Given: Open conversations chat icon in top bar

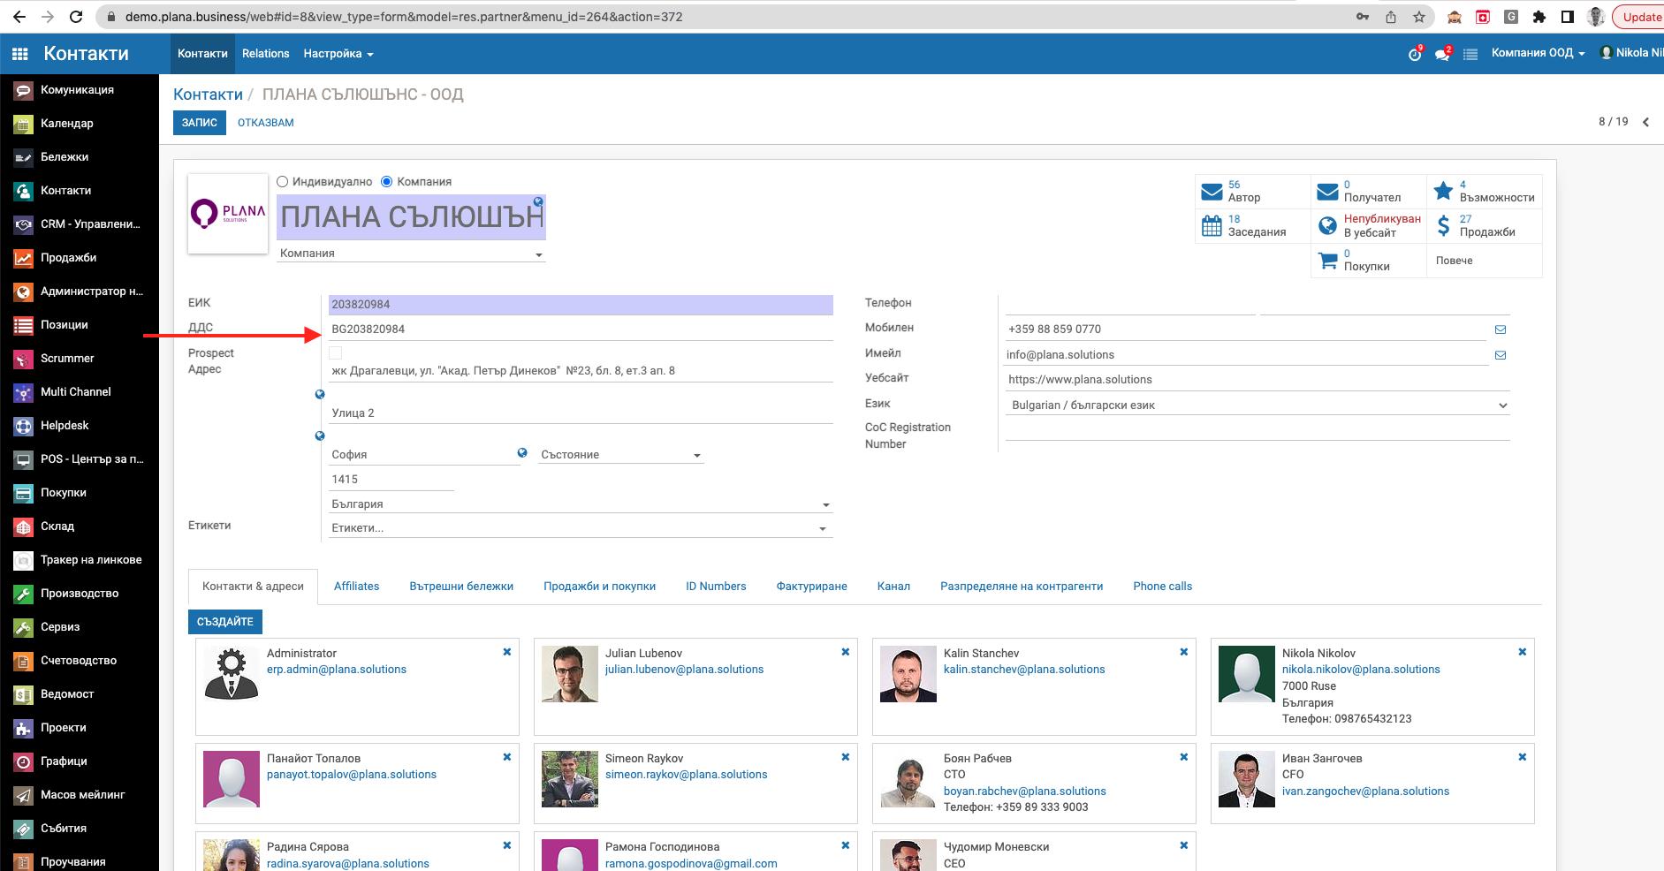Looking at the screenshot, I should coord(1443,54).
